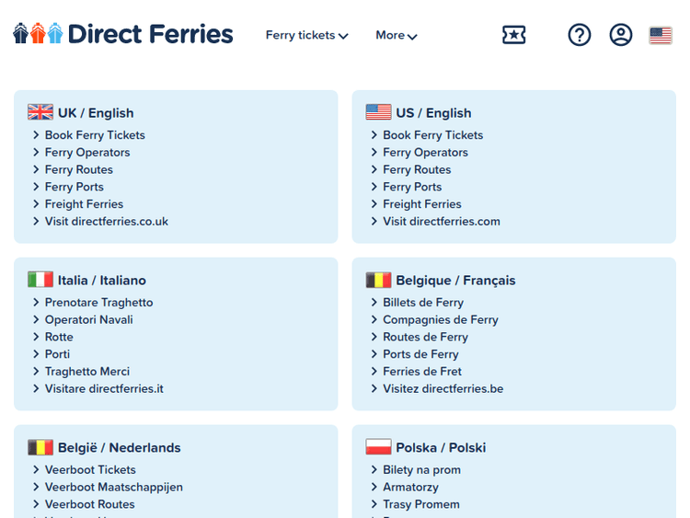Select Prenotare Traghetto link
Viewport: 690px width, 518px height.
click(98, 303)
